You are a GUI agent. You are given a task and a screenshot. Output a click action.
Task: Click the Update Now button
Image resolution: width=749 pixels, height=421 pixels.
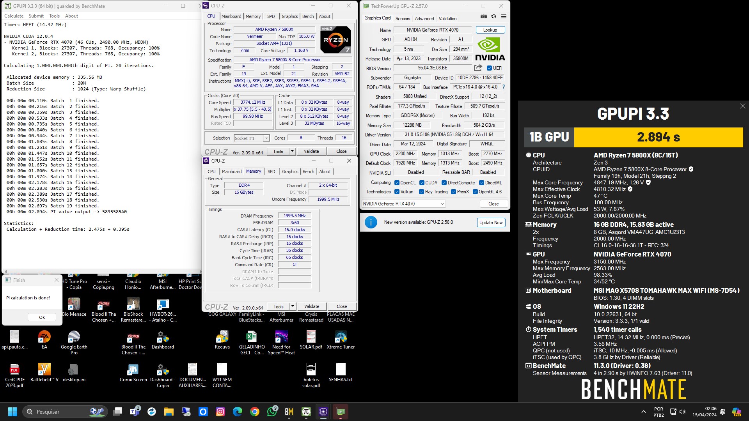point(491,223)
